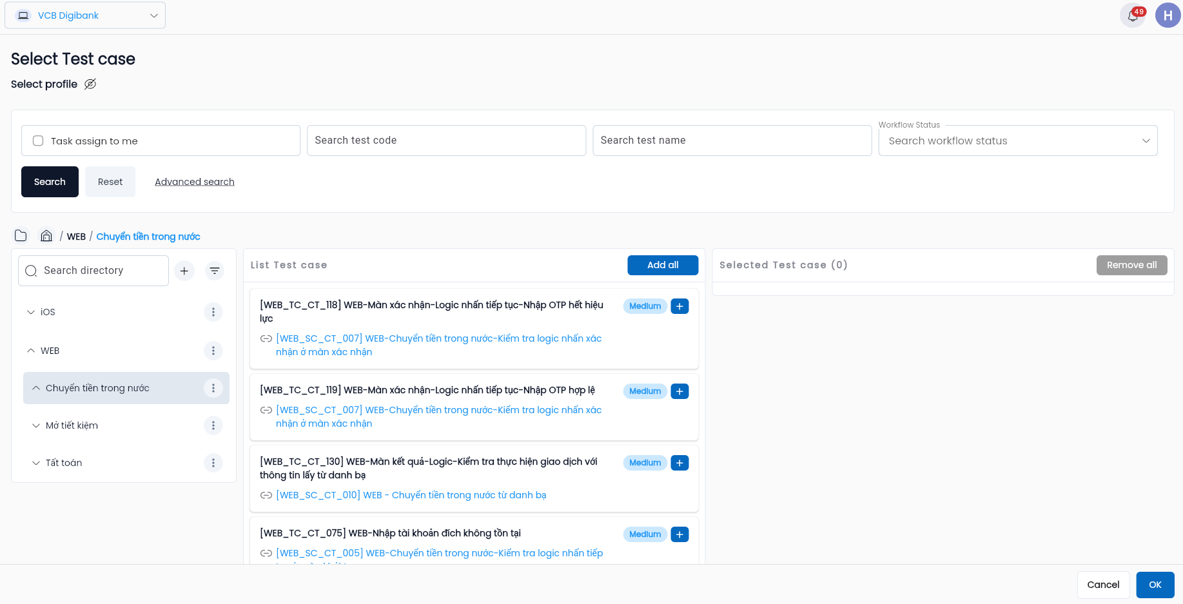Open the Advanced search link
The height and width of the screenshot is (604, 1183).
pos(195,182)
